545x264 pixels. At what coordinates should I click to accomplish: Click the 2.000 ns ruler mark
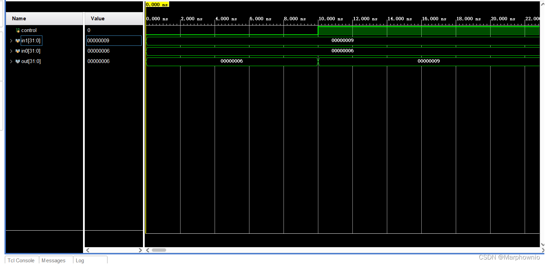[x=192, y=19]
